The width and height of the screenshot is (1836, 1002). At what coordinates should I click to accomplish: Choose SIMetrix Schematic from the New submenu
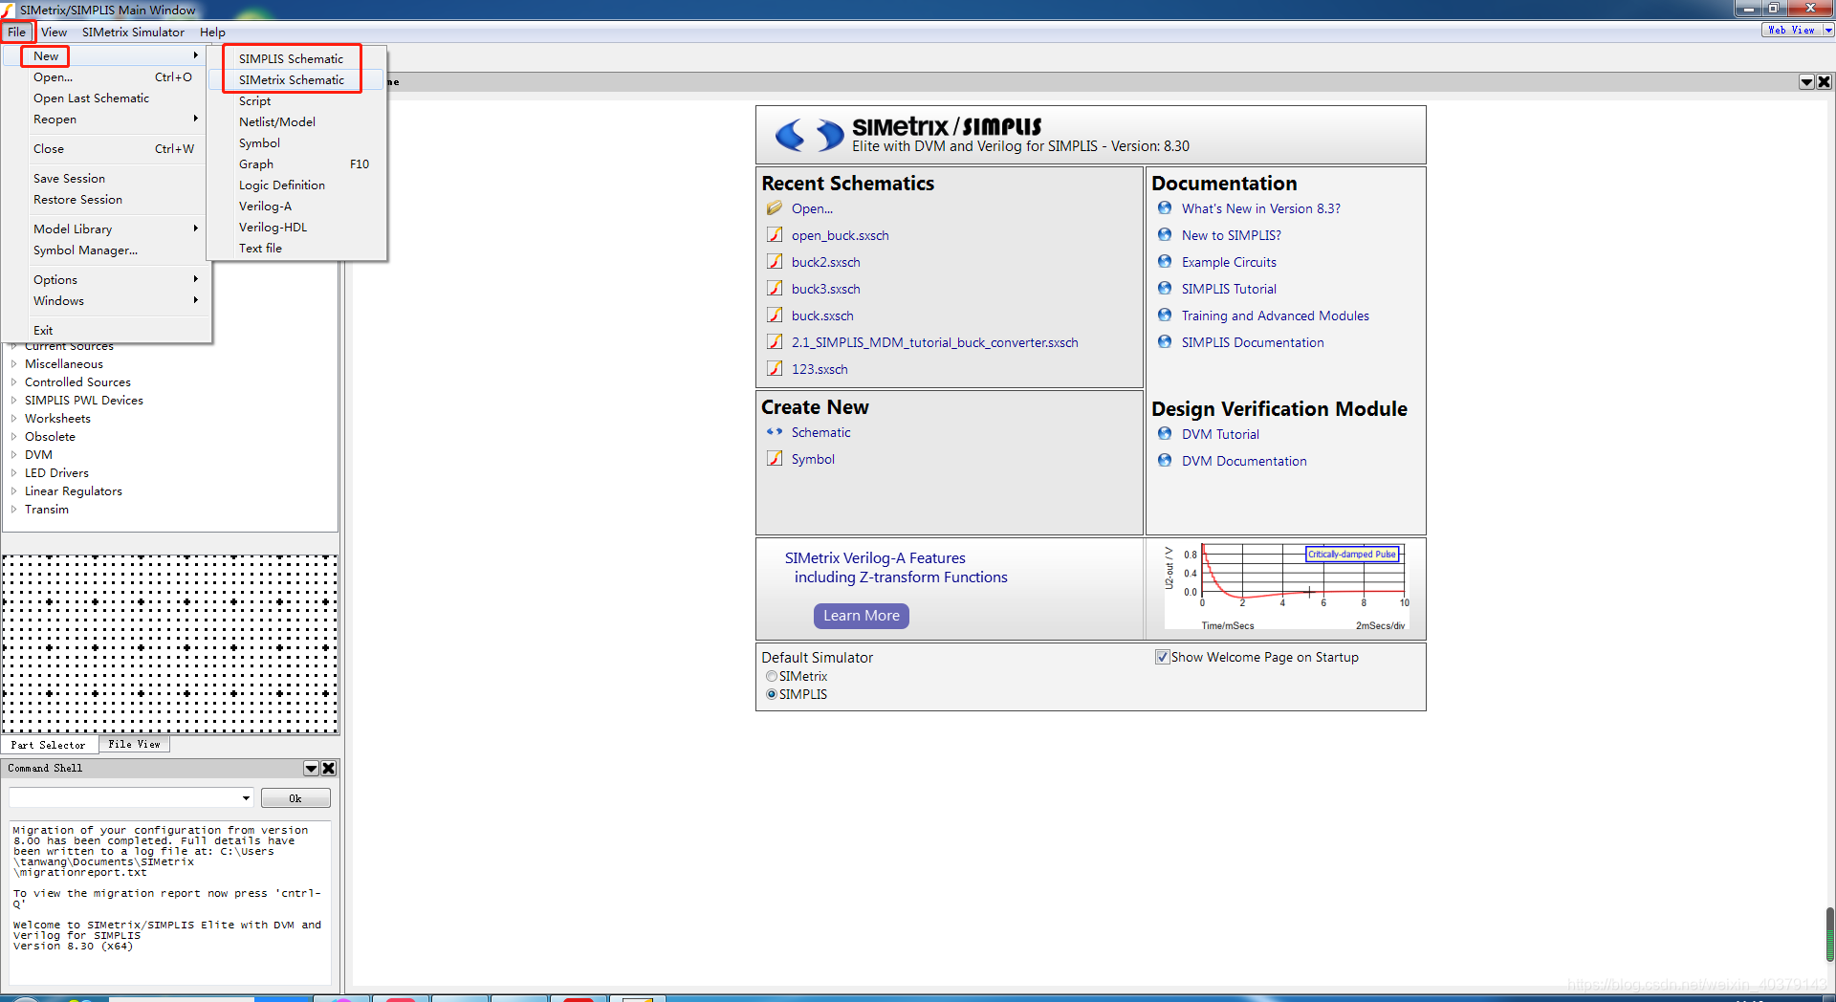(292, 80)
